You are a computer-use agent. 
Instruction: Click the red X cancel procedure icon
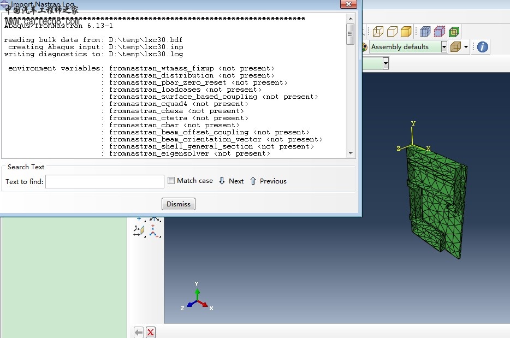click(151, 332)
